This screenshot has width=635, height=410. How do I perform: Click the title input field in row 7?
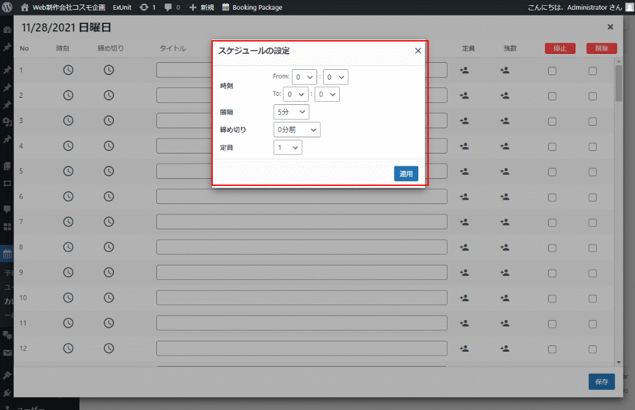302,222
